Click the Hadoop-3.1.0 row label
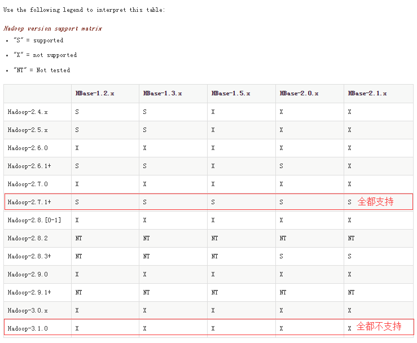 pos(28,328)
